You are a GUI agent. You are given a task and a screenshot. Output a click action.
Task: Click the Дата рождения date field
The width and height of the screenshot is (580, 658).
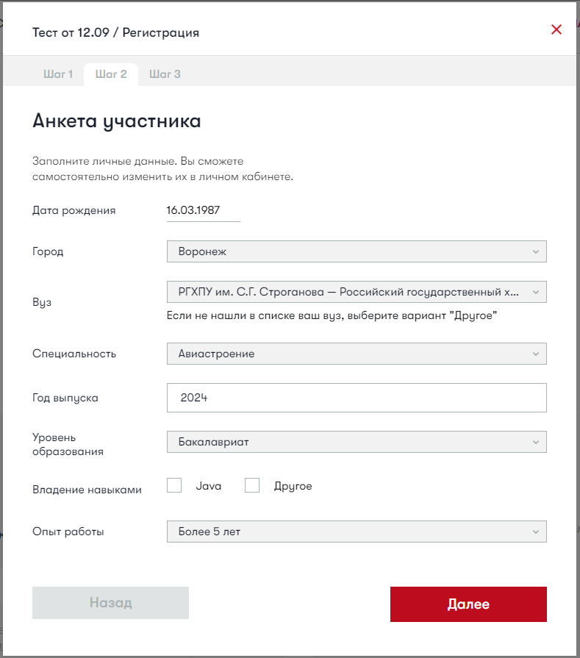click(204, 210)
